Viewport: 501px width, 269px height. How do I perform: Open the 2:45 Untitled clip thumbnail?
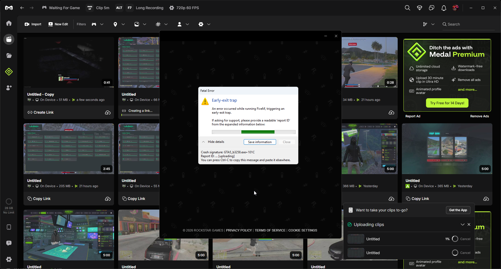[x=69, y=149]
